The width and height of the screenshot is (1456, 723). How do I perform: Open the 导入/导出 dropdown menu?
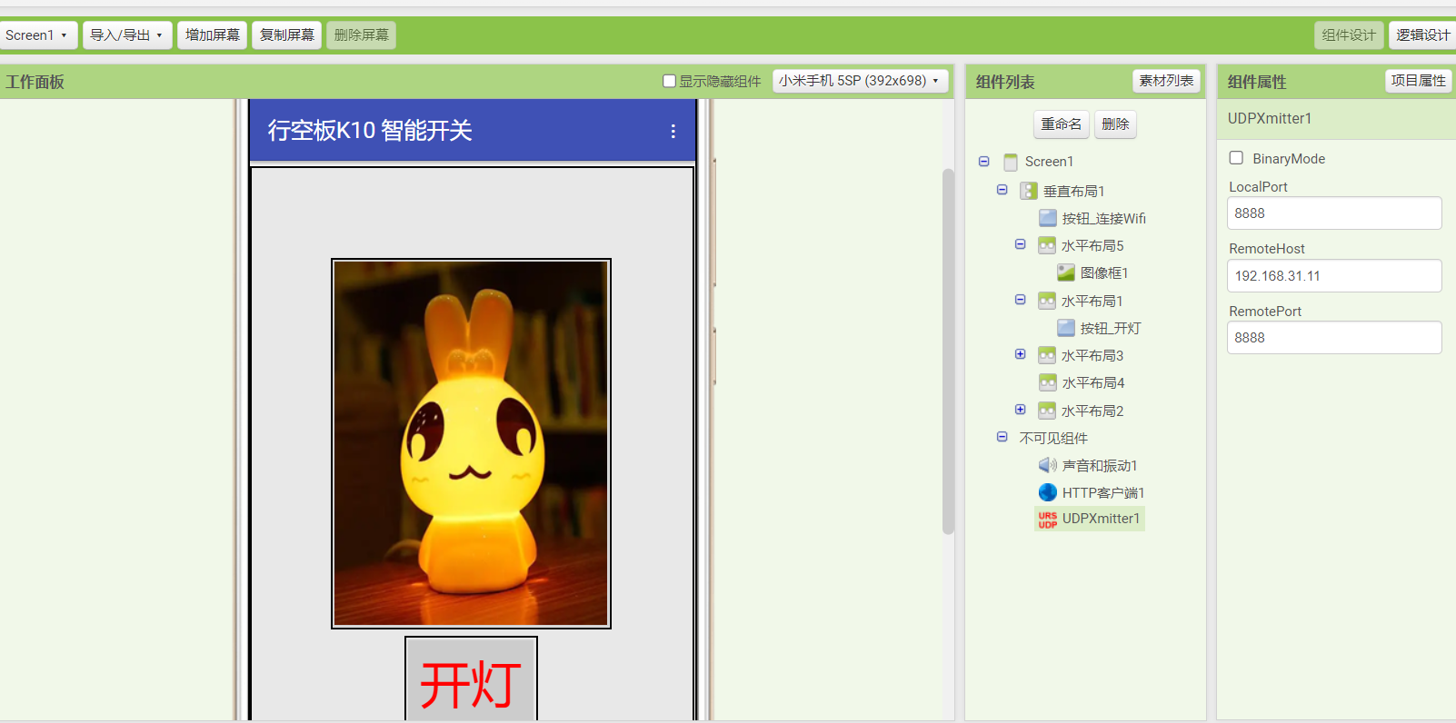pyautogui.click(x=127, y=35)
